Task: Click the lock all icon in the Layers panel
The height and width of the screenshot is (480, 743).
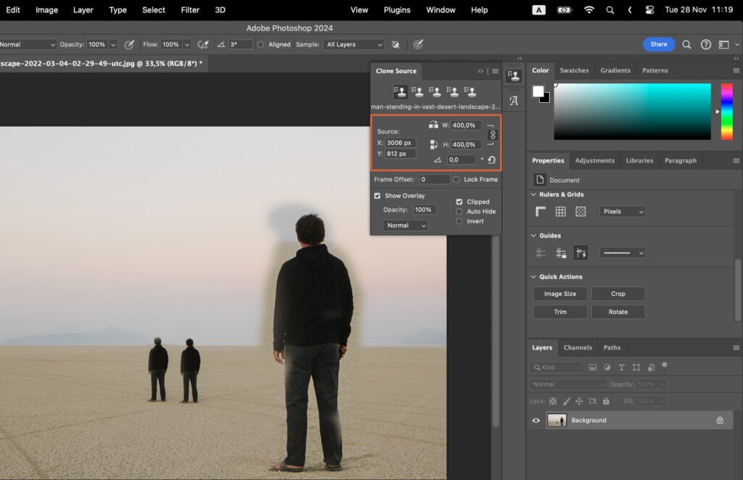Action: 606,401
